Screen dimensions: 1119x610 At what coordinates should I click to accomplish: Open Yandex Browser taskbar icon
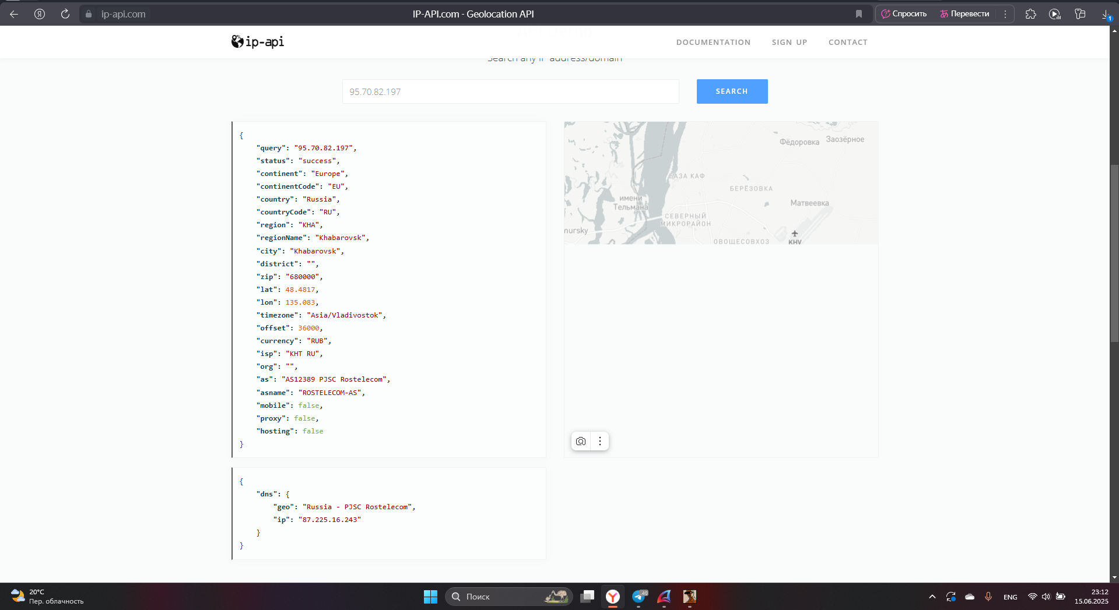tap(613, 597)
